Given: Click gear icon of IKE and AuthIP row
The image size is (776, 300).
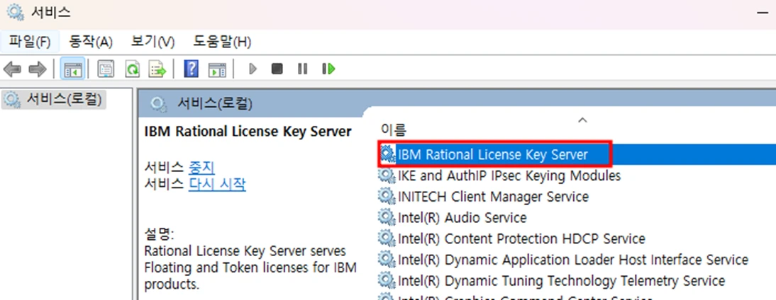Looking at the screenshot, I should coord(387,175).
